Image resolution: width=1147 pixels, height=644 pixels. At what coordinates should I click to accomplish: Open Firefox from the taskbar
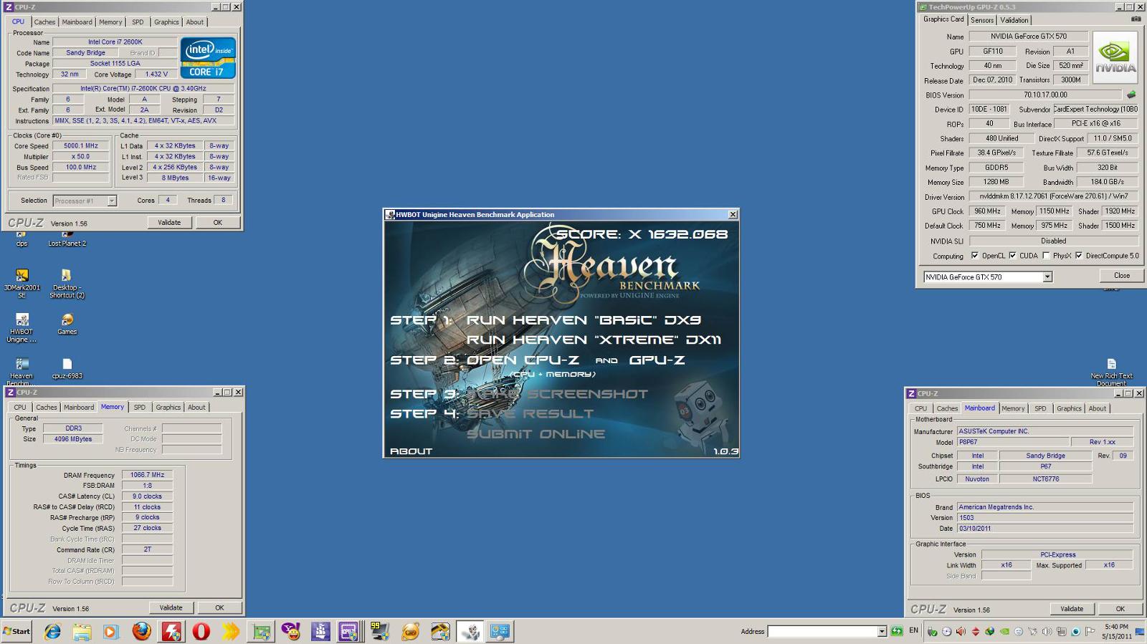coord(141,631)
